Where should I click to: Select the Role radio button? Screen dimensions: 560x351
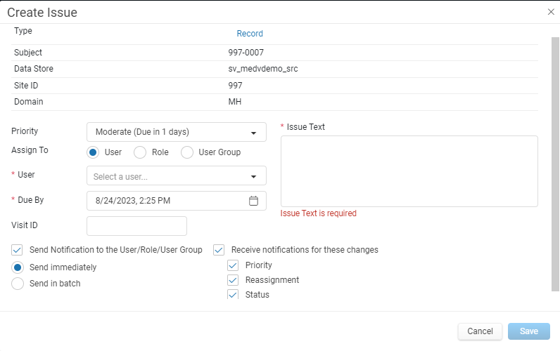(139, 152)
